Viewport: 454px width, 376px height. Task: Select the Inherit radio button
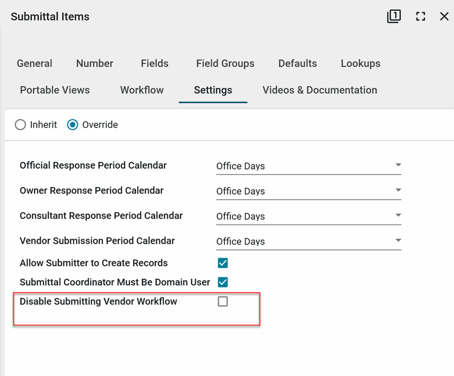tap(21, 124)
